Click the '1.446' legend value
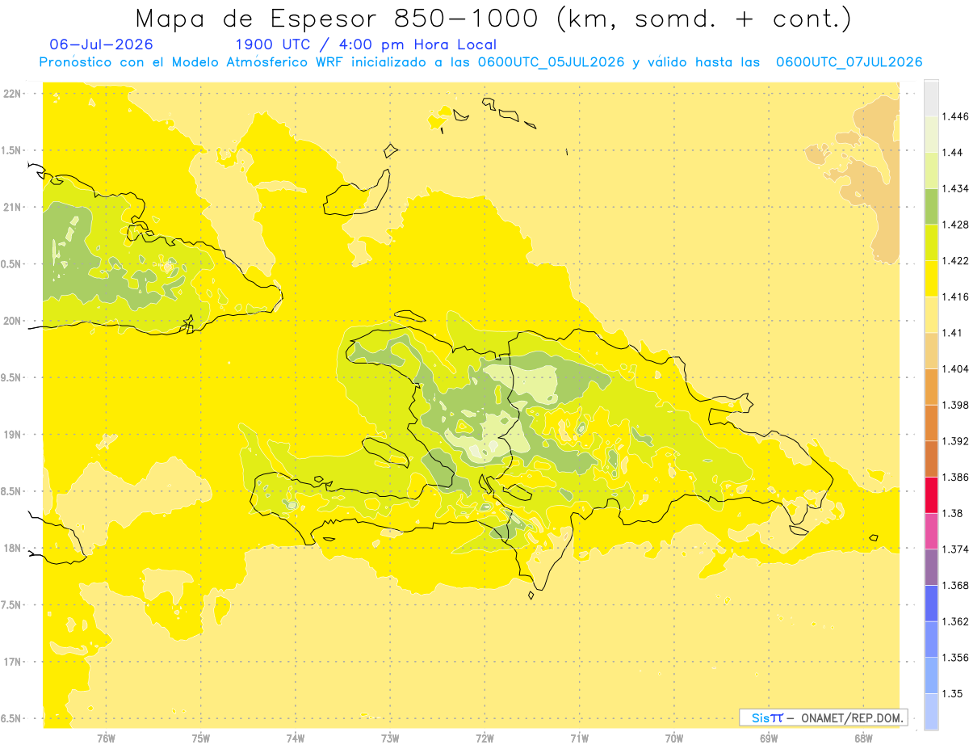 [954, 116]
